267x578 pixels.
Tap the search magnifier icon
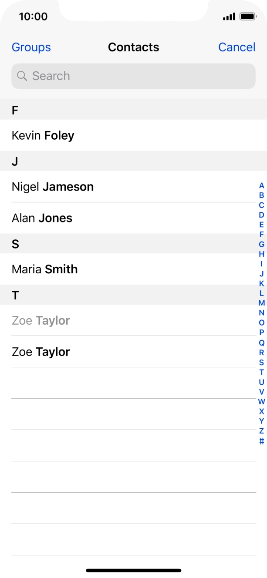[x=22, y=76]
